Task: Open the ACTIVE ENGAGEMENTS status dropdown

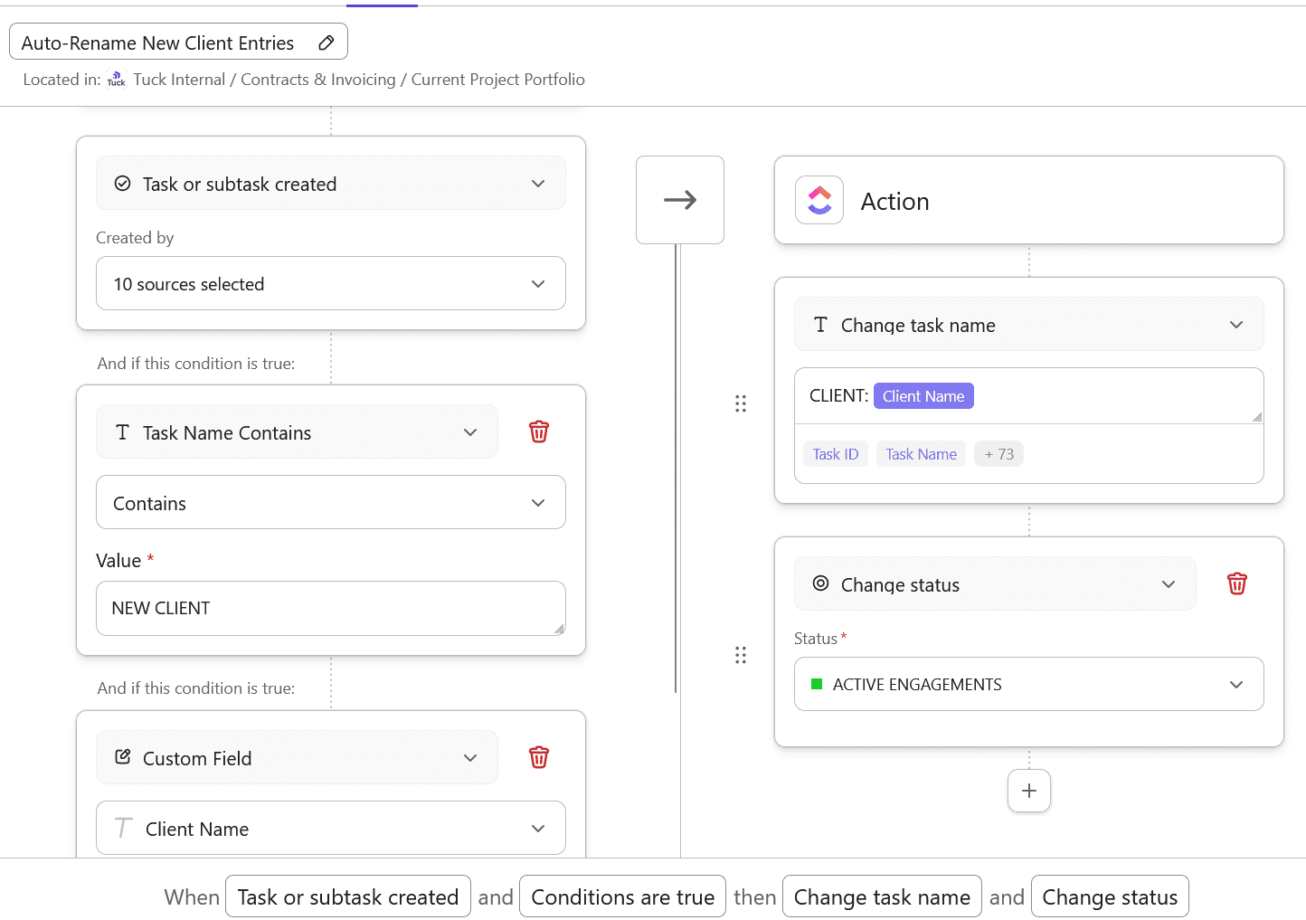Action: (1028, 685)
